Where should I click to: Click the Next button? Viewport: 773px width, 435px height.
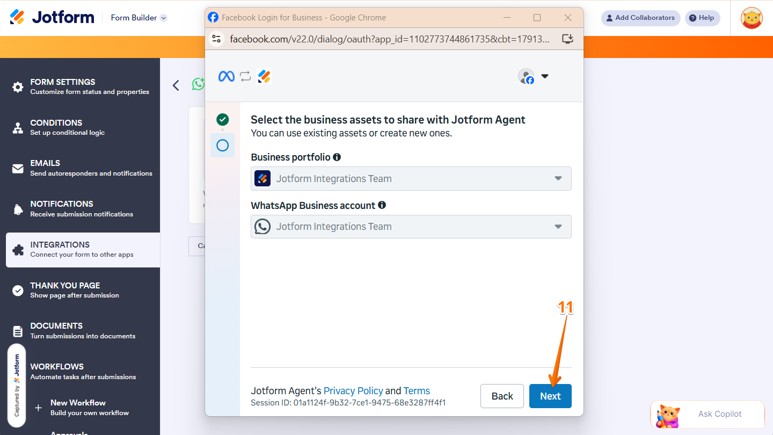coord(550,396)
